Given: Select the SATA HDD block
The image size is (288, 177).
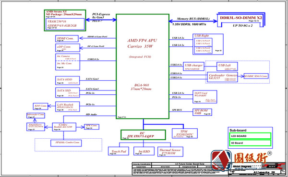Looking at the screenshot, I should pos(67,80).
